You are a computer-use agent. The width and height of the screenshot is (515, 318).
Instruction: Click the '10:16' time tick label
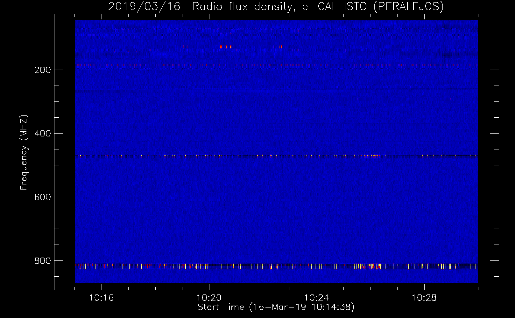(x=102, y=298)
